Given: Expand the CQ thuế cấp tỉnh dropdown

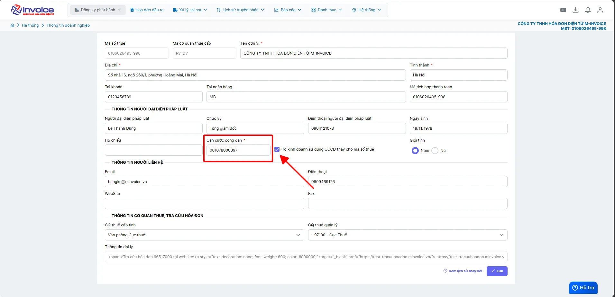Looking at the screenshot, I should [204, 235].
